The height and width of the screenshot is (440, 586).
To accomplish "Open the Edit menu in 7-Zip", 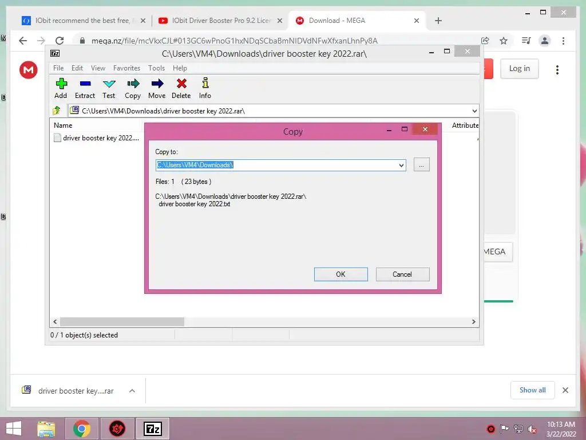I will coord(77,68).
